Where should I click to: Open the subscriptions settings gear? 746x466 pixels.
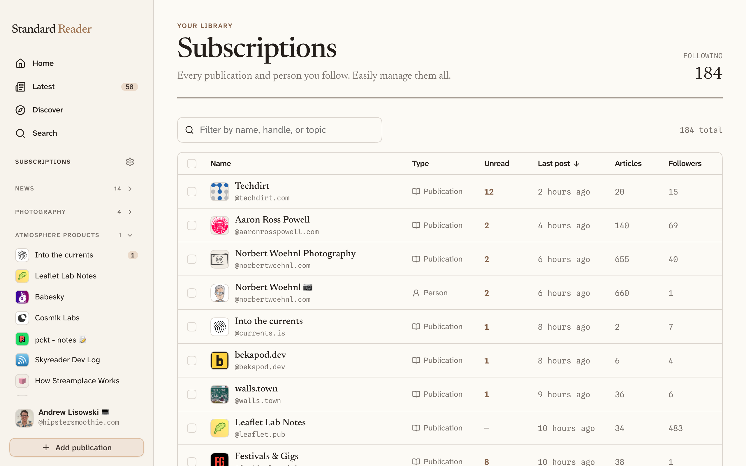[130, 162]
